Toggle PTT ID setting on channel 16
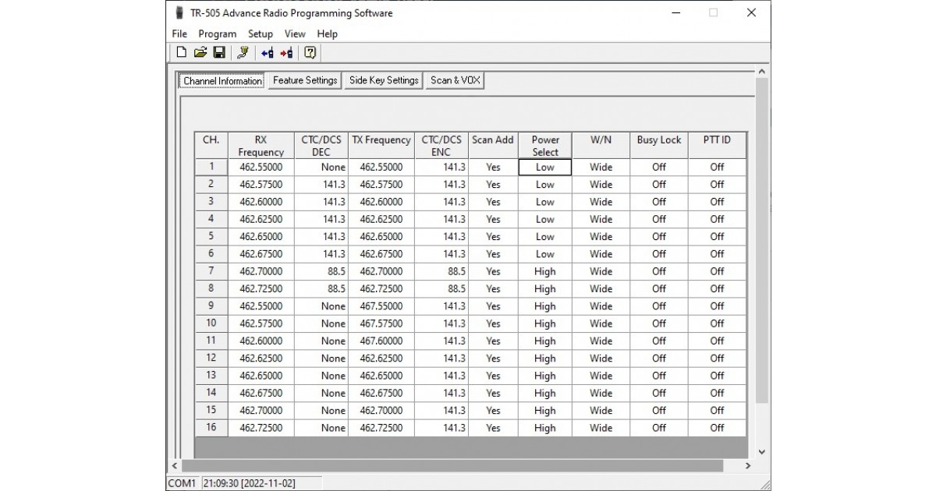This screenshot has height=491, width=936. pos(716,428)
